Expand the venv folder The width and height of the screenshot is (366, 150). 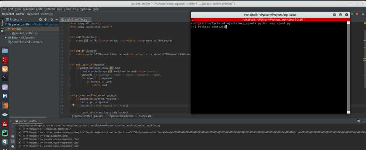coord(9,29)
